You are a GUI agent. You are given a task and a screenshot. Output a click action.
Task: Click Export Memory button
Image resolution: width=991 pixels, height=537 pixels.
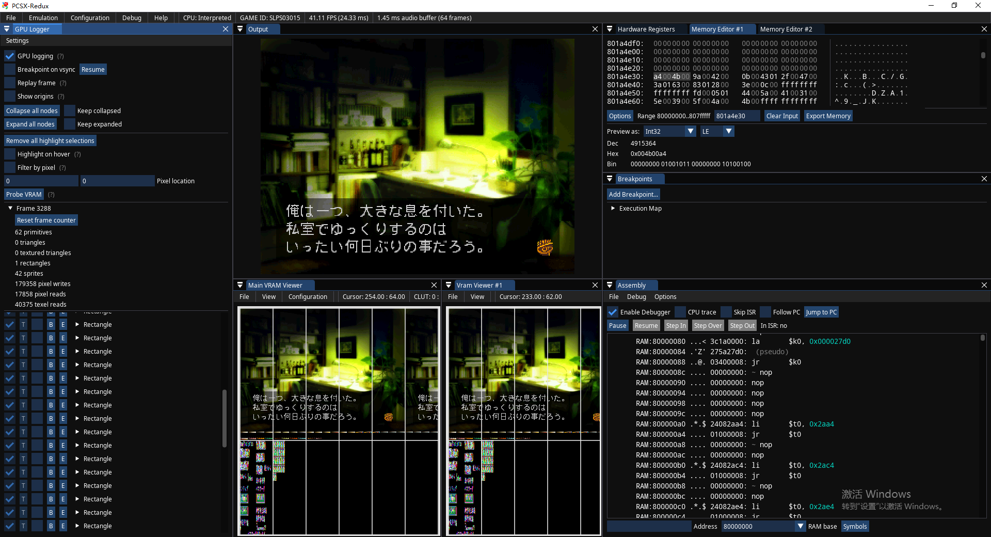coord(828,116)
